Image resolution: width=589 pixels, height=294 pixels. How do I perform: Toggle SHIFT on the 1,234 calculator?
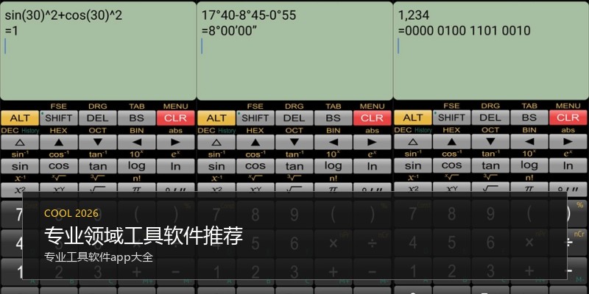point(451,118)
